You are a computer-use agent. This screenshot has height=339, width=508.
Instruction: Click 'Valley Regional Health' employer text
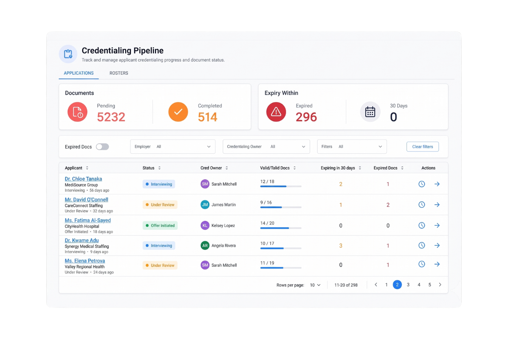click(85, 267)
